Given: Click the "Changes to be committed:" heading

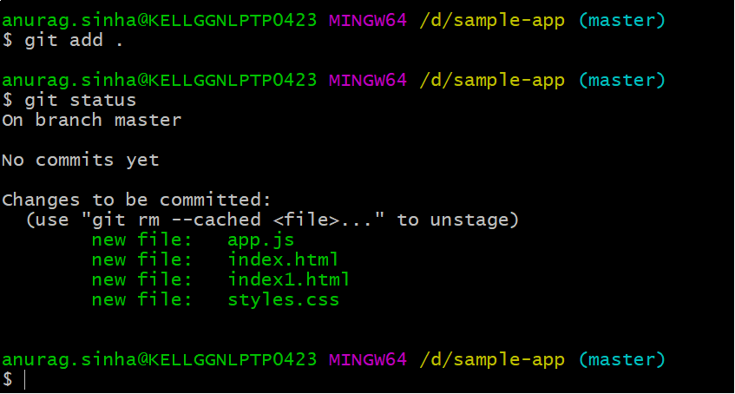Looking at the screenshot, I should click(136, 200).
